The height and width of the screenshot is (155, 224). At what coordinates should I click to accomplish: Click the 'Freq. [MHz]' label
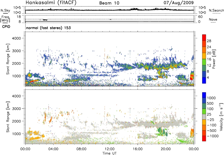click(x=5, y=19)
